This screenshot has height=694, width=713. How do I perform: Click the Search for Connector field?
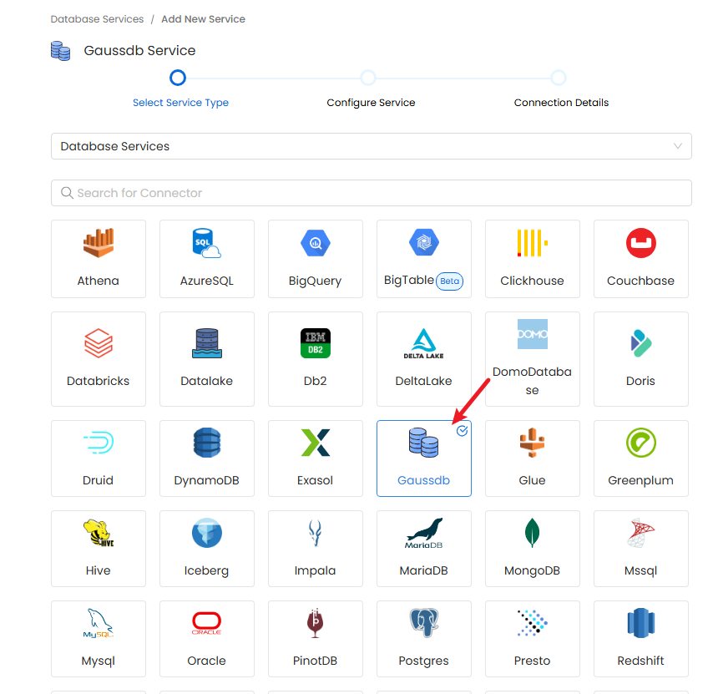coord(371,193)
